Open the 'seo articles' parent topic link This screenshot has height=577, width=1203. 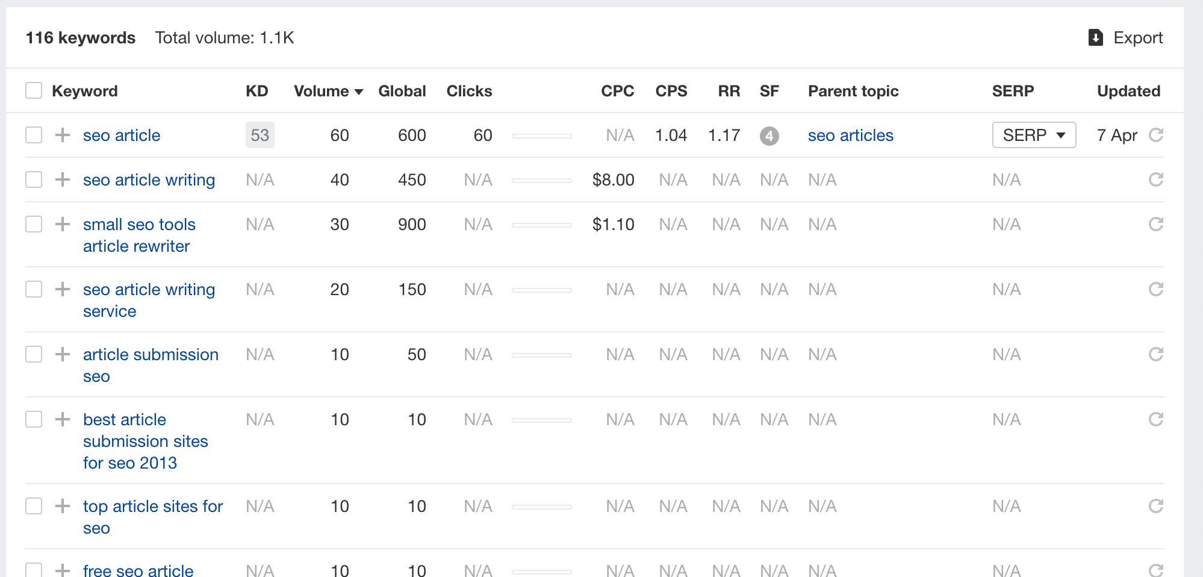[850, 135]
